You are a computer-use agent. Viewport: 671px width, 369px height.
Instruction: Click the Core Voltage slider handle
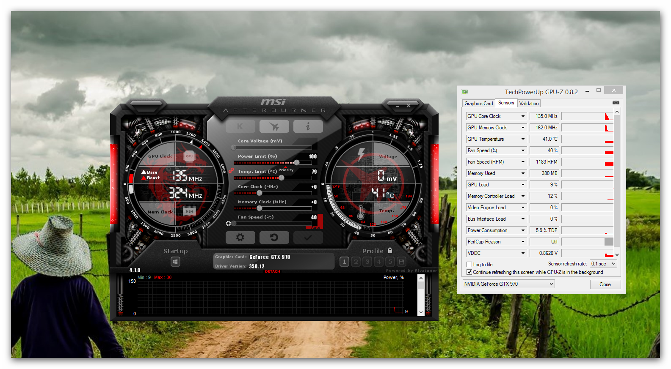234,147
